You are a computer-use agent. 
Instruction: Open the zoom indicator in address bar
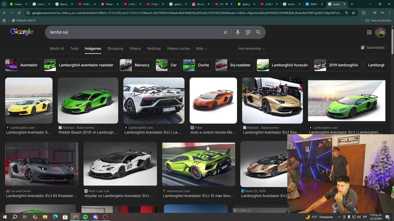click(x=347, y=13)
